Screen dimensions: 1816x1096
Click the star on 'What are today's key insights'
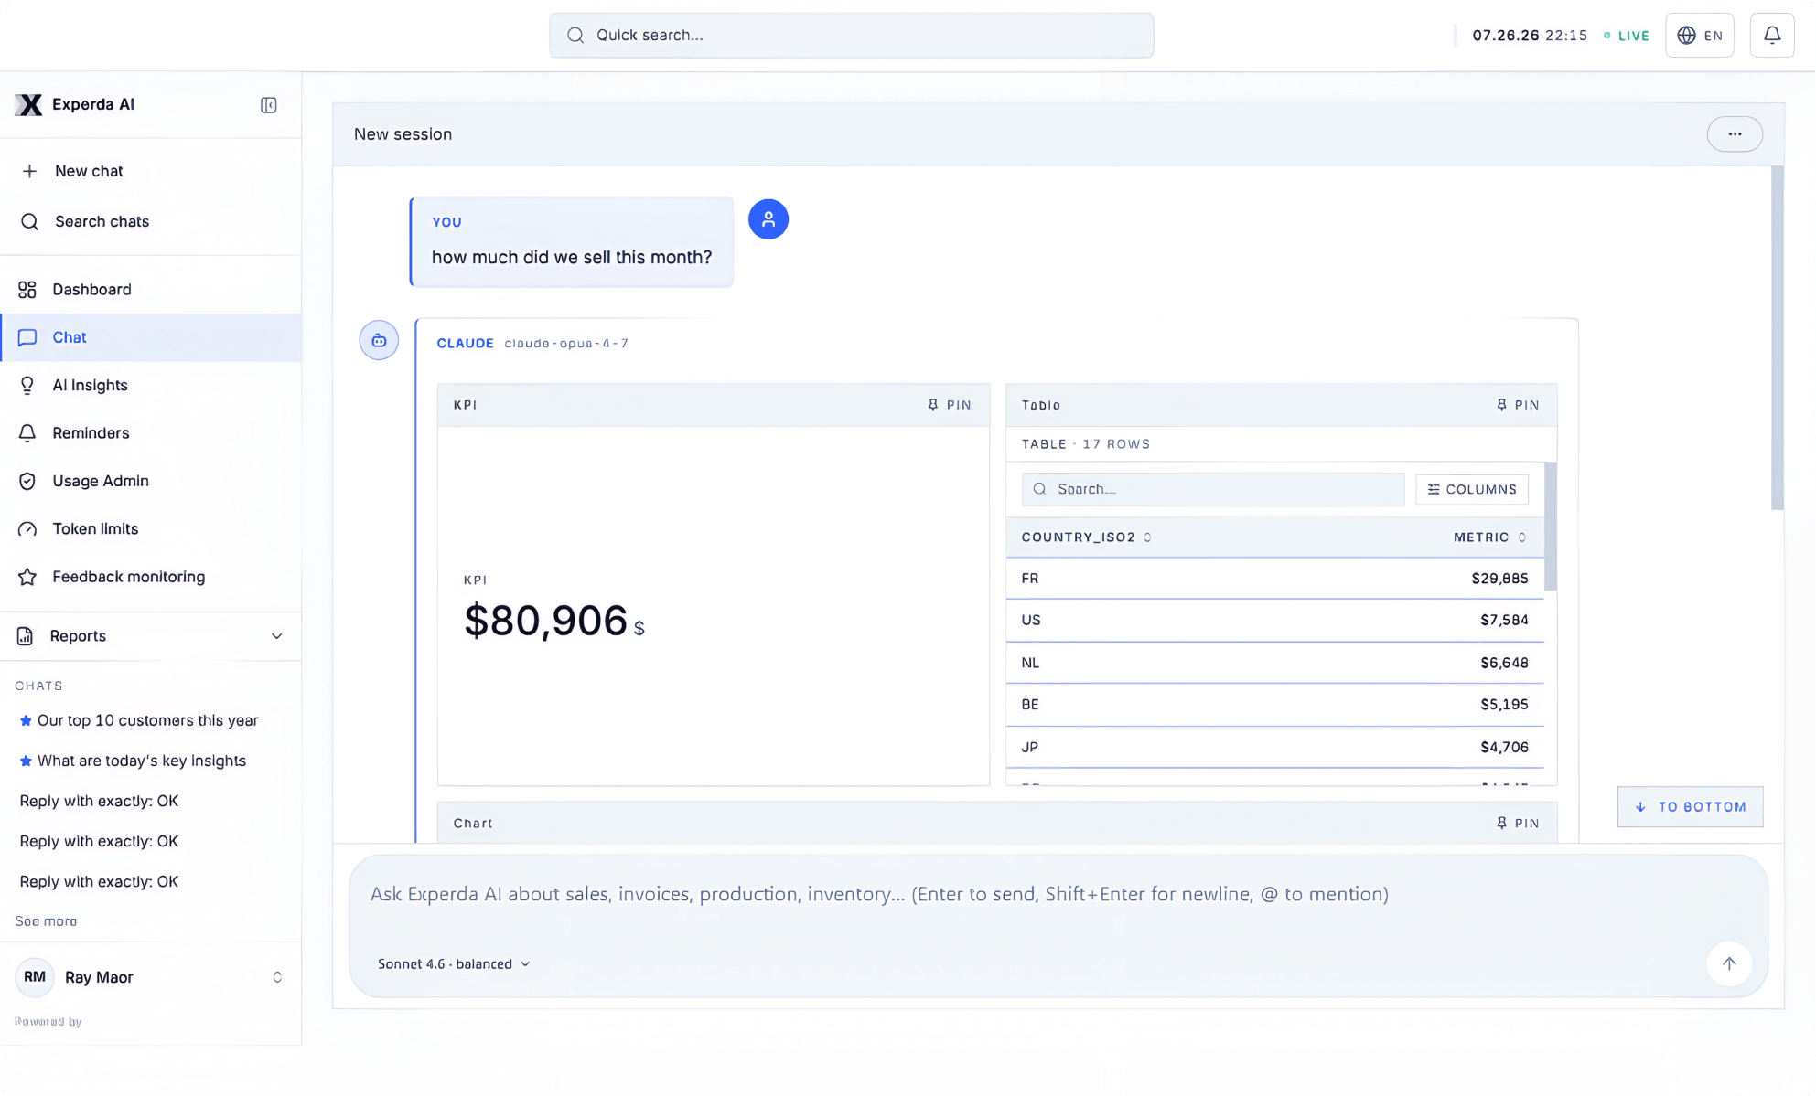click(26, 761)
